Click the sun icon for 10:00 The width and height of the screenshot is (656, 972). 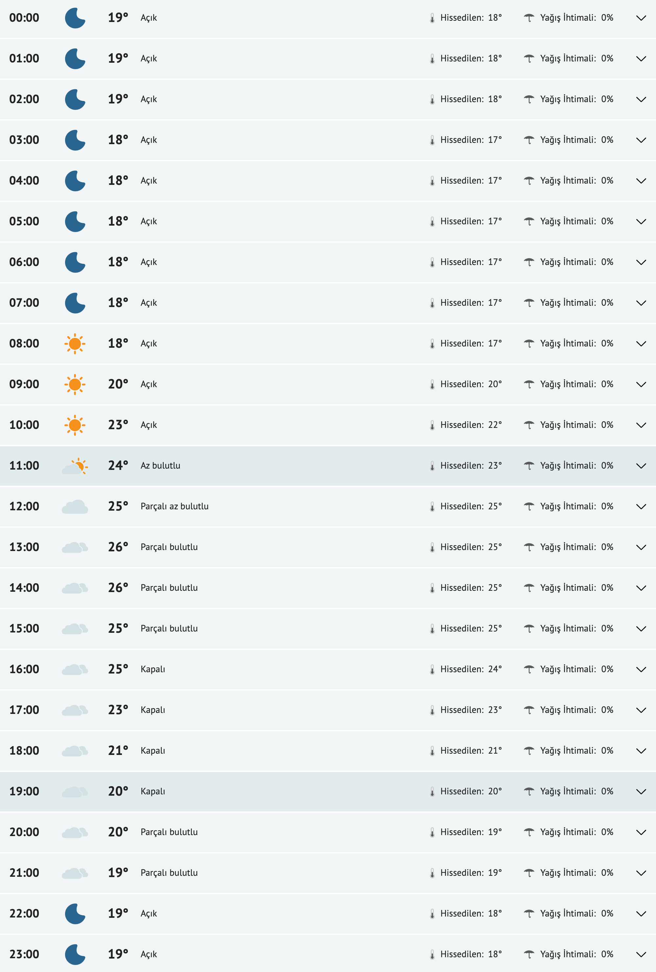tap(75, 425)
